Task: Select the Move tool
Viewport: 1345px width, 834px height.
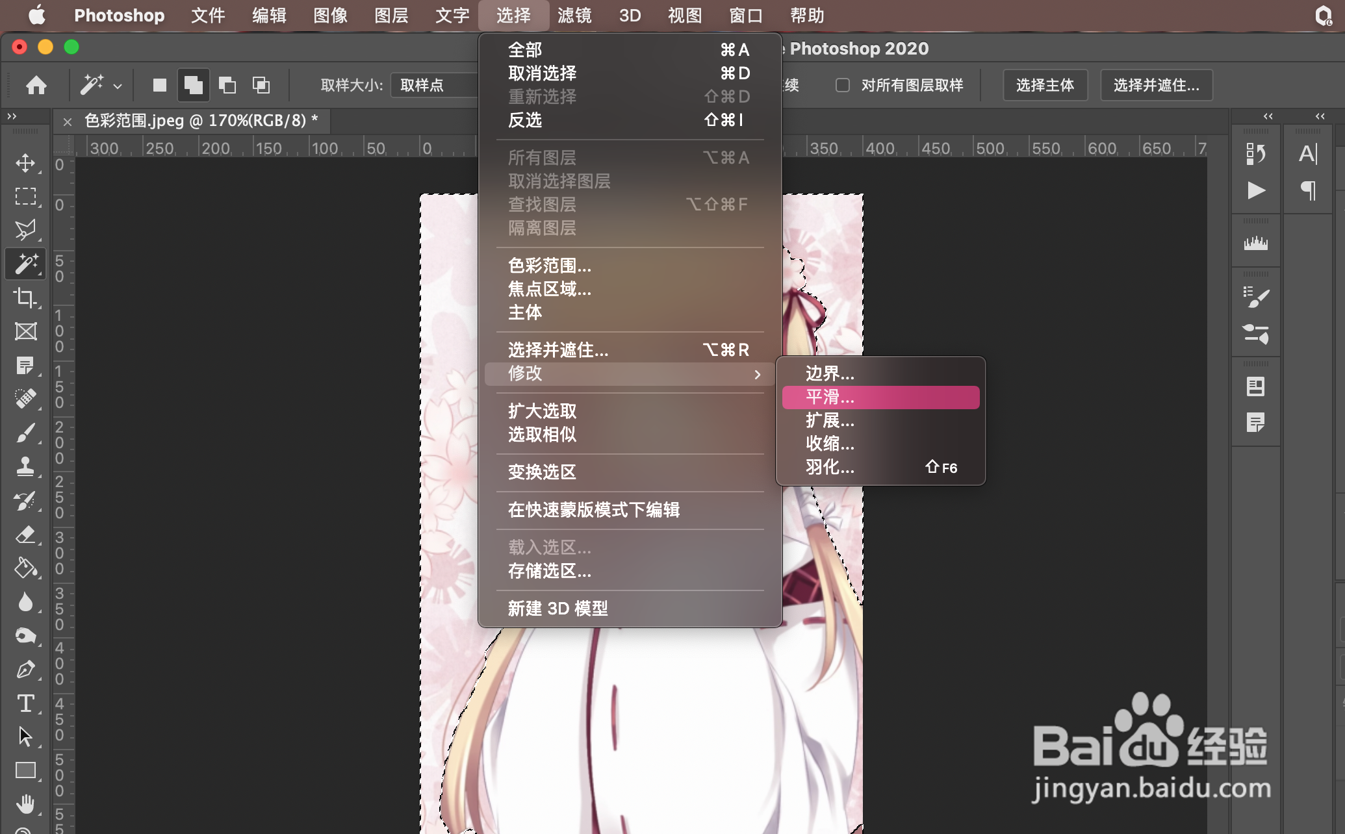Action: click(x=25, y=162)
